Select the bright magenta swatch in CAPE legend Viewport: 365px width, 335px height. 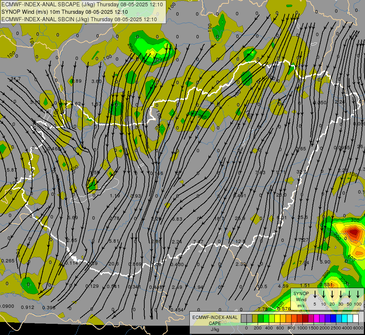(x=317, y=319)
